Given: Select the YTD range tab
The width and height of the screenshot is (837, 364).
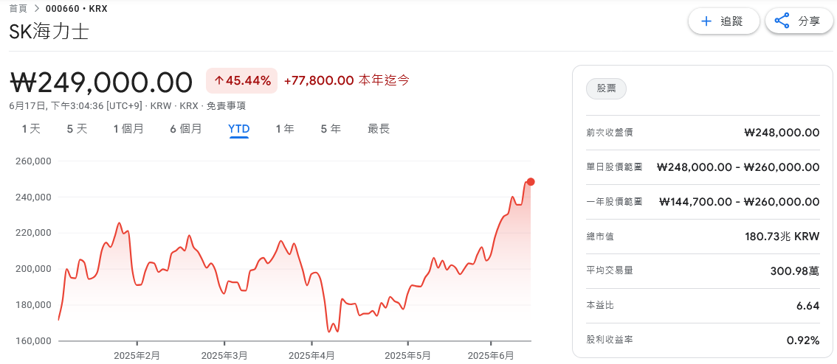Looking at the screenshot, I should pyautogui.click(x=238, y=129).
